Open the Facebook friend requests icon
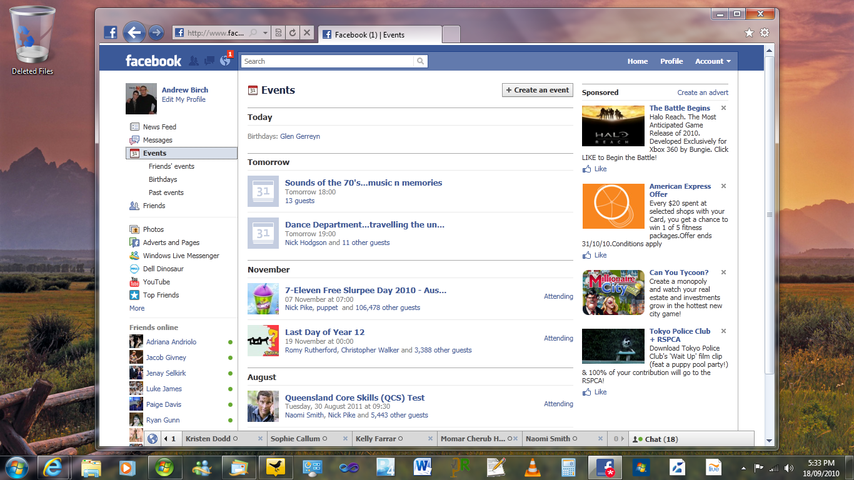The width and height of the screenshot is (854, 480). click(x=194, y=61)
